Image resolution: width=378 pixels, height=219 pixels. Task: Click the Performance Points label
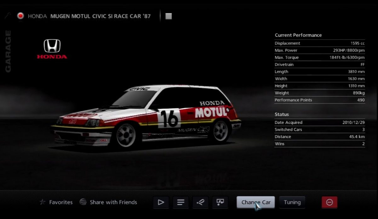(x=293, y=100)
